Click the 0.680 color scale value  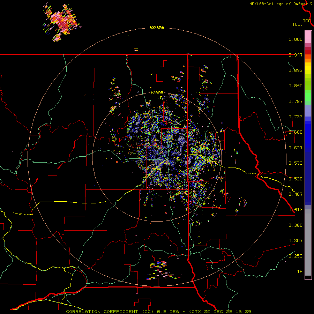click(x=296, y=132)
